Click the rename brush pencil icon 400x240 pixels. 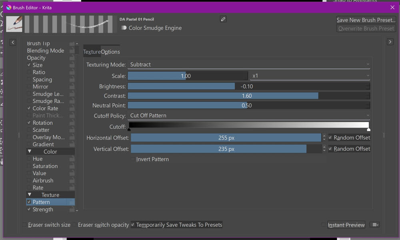tap(223, 19)
